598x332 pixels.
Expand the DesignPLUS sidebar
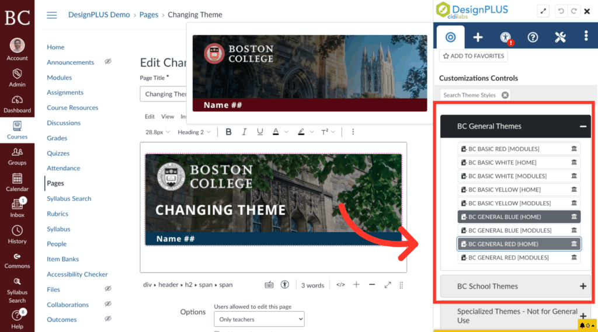click(543, 11)
